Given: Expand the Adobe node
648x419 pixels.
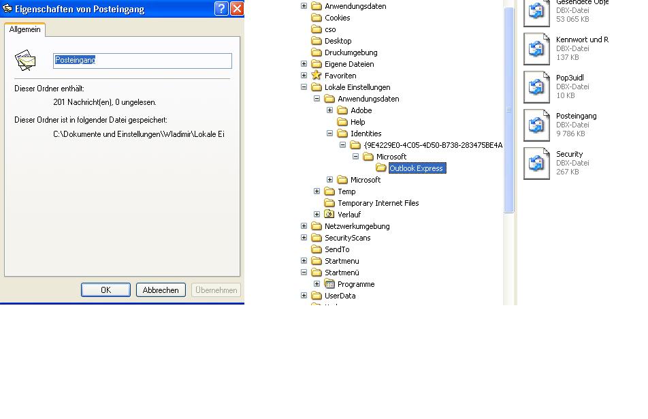Looking at the screenshot, I should point(329,110).
